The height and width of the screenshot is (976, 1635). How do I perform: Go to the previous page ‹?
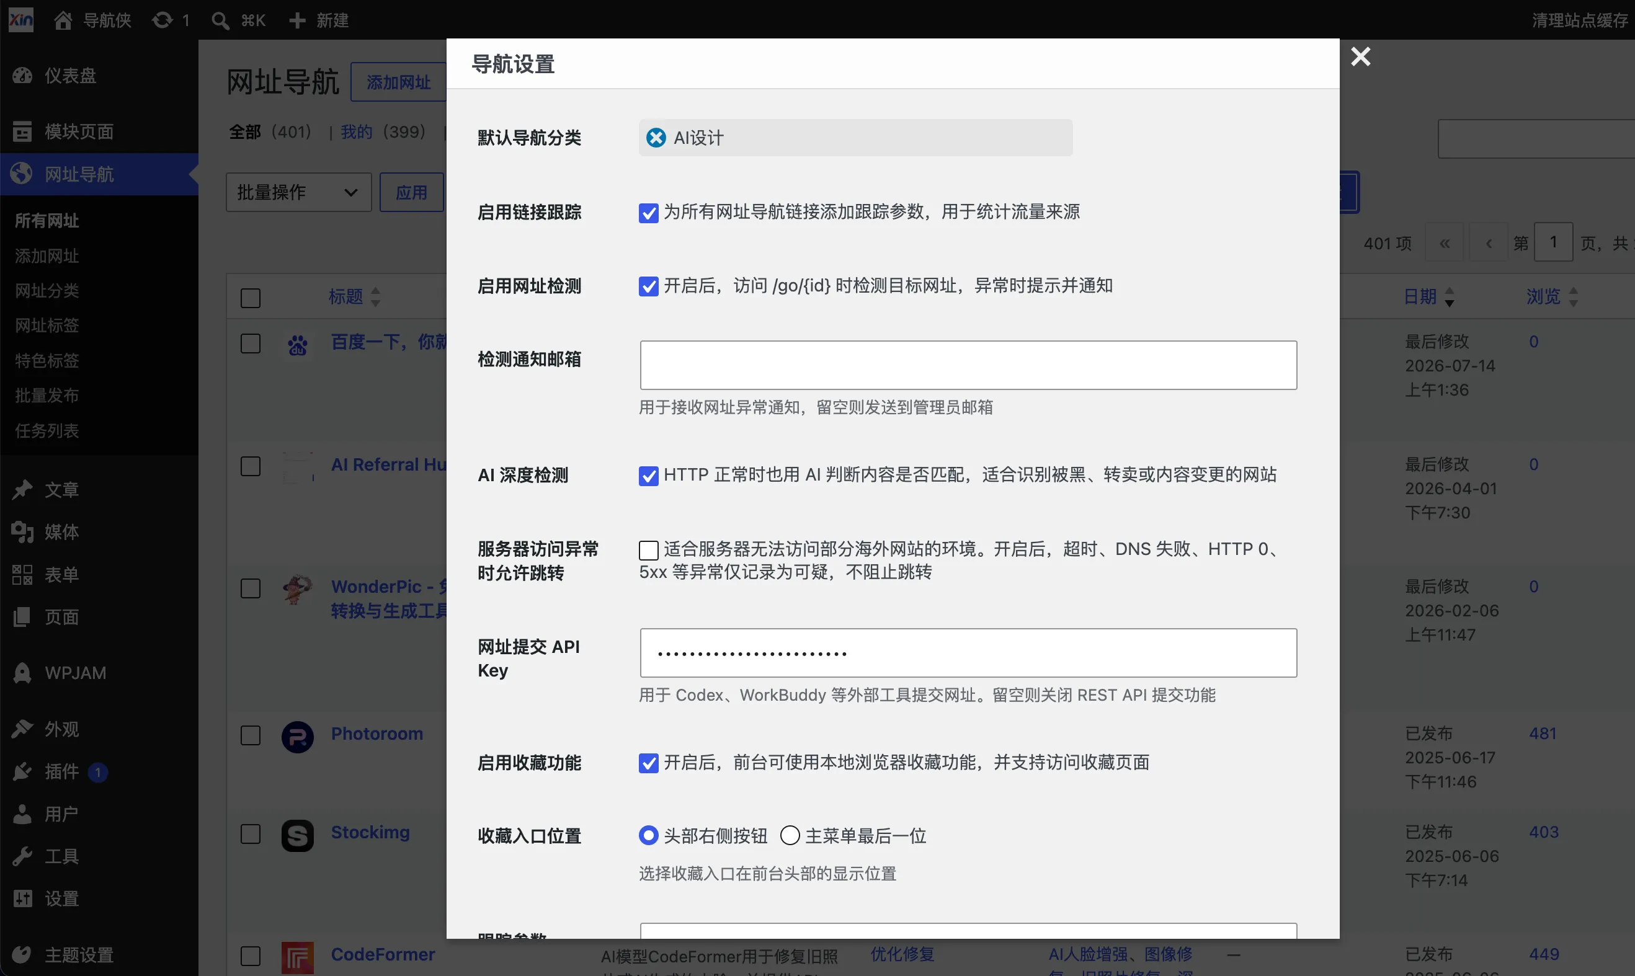tap(1489, 242)
